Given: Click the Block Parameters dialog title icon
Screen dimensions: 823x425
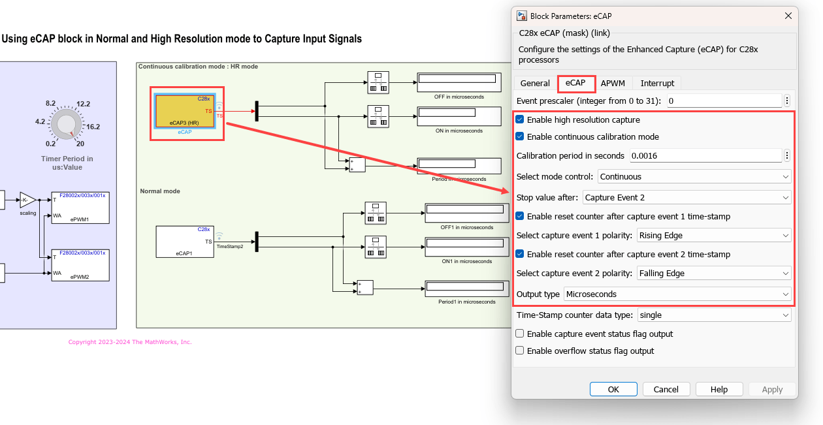Looking at the screenshot, I should click(521, 16).
